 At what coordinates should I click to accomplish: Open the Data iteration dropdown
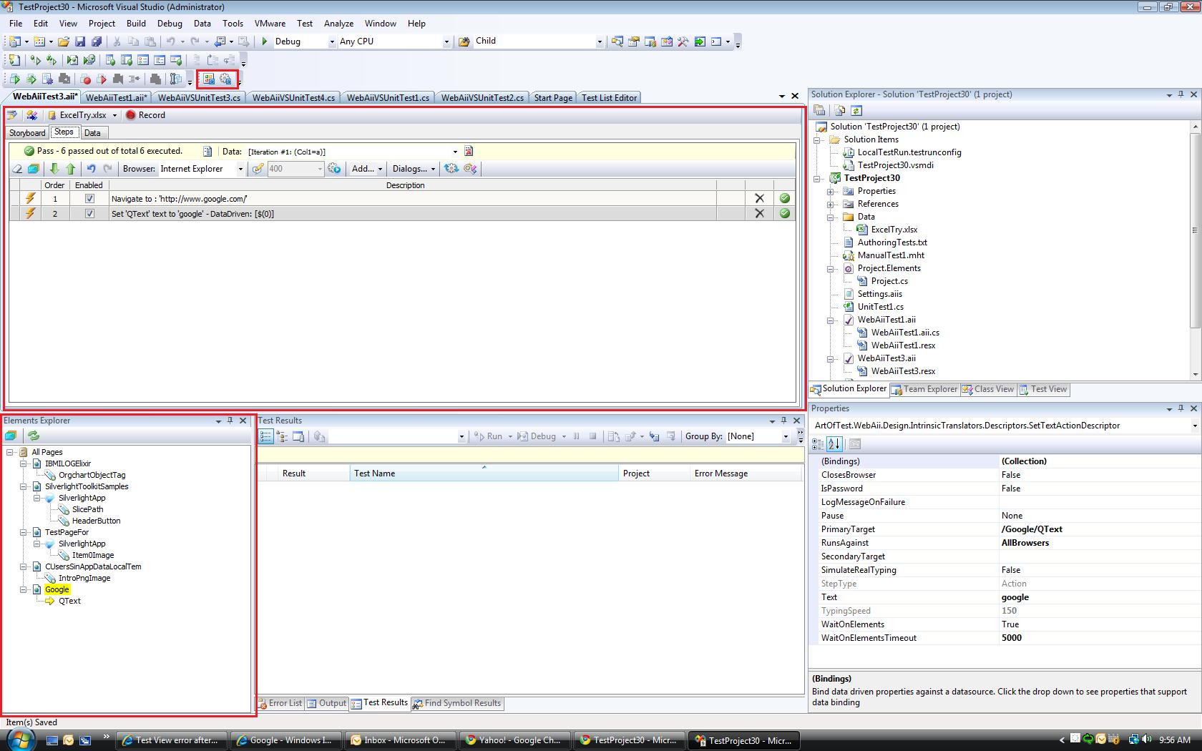[x=455, y=152]
